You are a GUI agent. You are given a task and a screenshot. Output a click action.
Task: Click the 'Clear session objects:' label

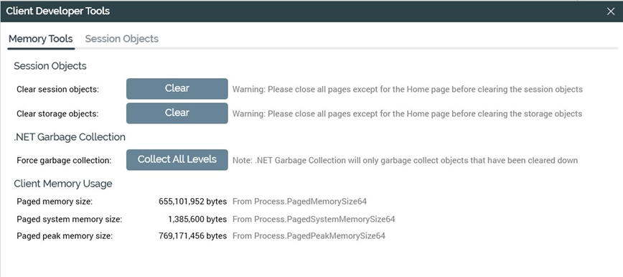(x=57, y=90)
